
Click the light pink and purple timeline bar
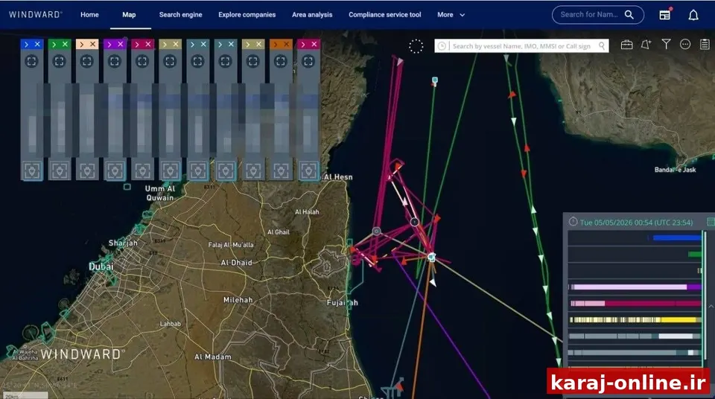635,287
